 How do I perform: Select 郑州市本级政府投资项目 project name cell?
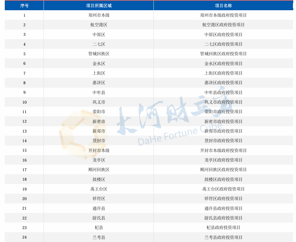pos(223,15)
